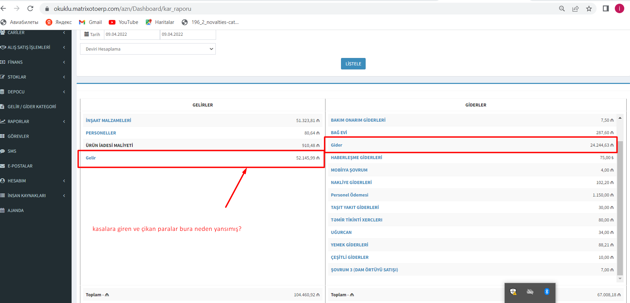Open the Deviri Hesaplama dropdown
Image resolution: width=630 pixels, height=303 pixels.
(x=148, y=49)
